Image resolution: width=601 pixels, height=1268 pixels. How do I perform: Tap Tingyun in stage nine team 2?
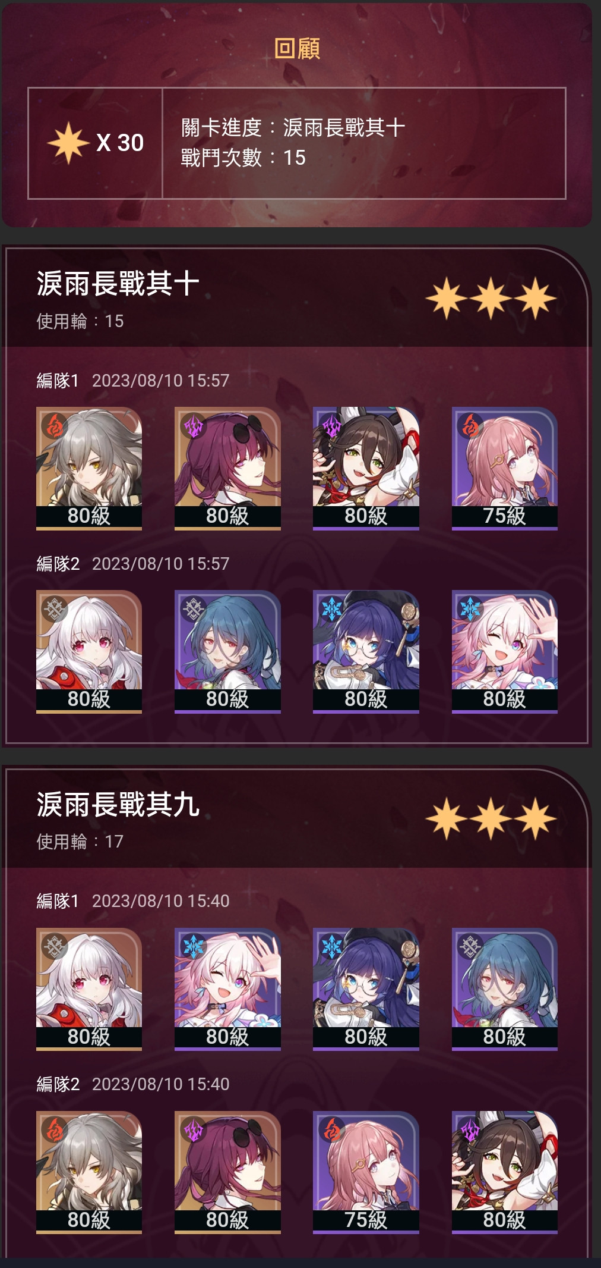tap(504, 1172)
